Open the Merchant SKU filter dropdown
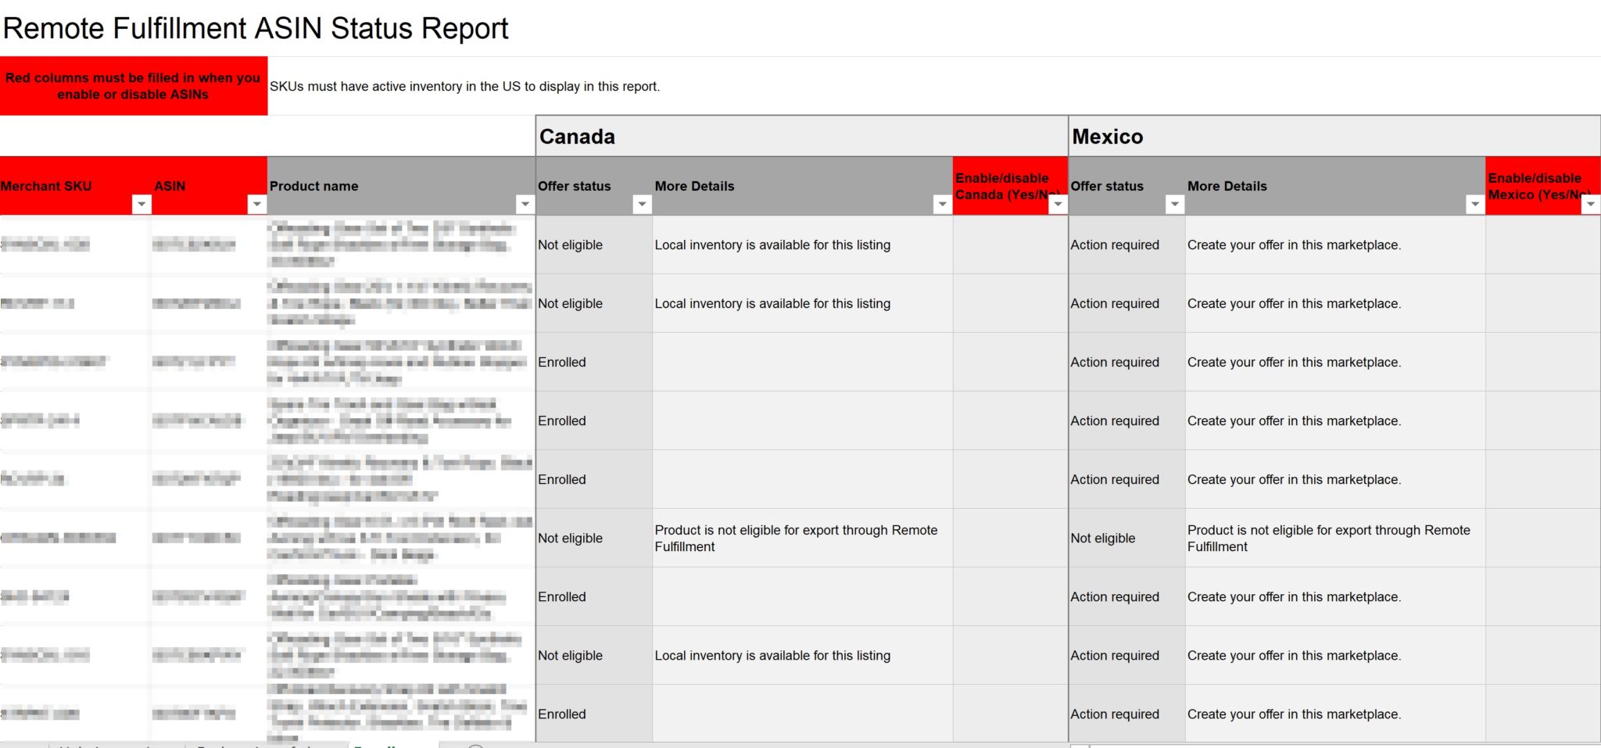Viewport: 1601px width, 748px height. click(141, 204)
